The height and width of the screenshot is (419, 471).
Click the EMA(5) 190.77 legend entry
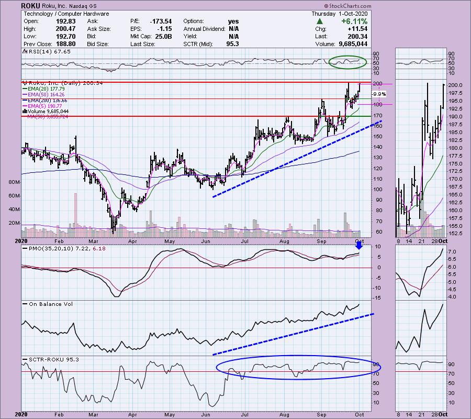(45, 106)
